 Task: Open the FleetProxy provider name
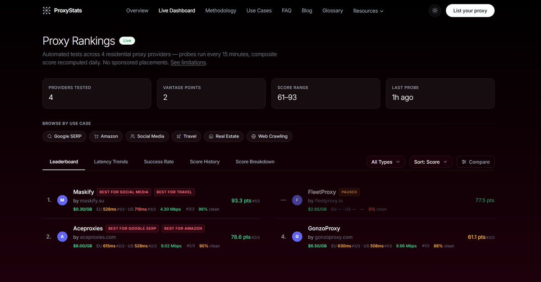click(322, 192)
